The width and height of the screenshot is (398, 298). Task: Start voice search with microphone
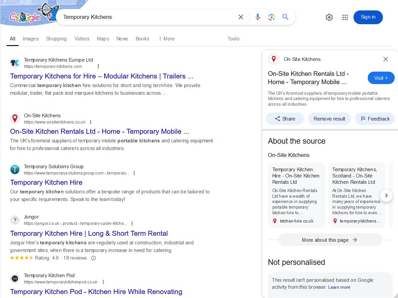point(258,17)
